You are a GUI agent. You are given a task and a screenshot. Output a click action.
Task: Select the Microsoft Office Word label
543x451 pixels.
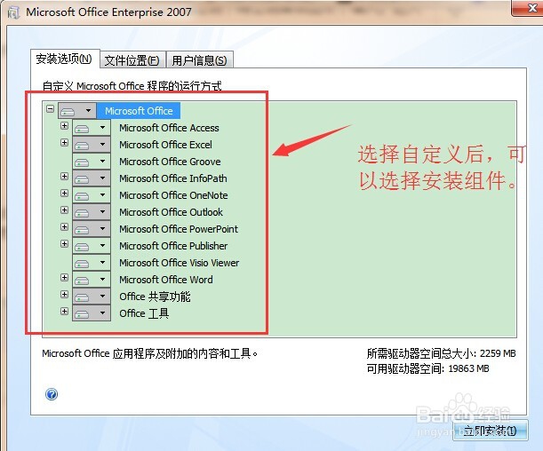(166, 280)
